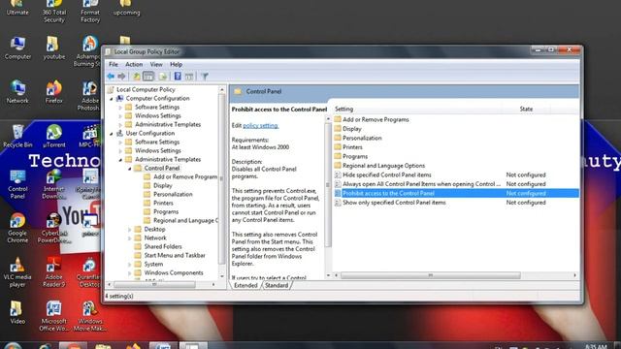
Task: Click the Filter funnel toolbar icon
Action: coord(205,77)
